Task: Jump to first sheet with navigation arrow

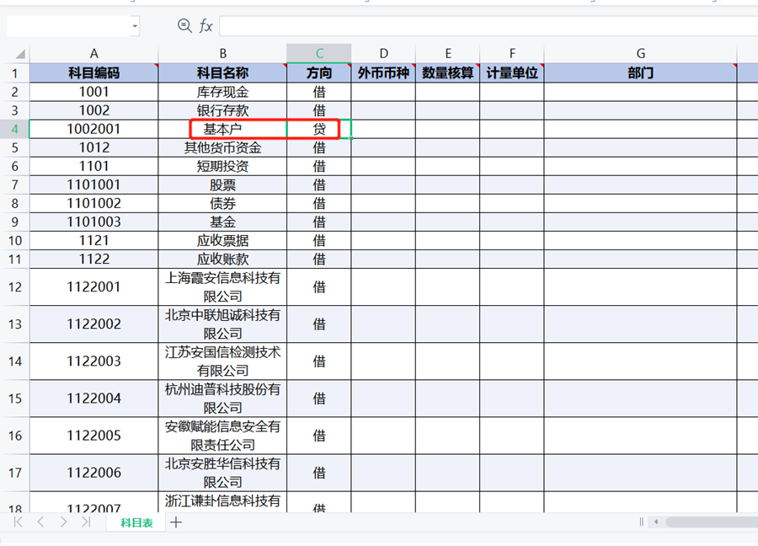Action: pyautogui.click(x=19, y=522)
